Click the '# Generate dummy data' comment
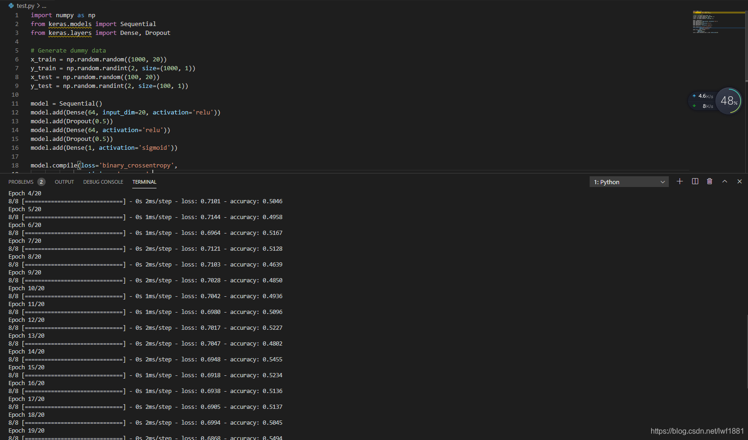This screenshot has width=748, height=440. pyautogui.click(x=68, y=50)
